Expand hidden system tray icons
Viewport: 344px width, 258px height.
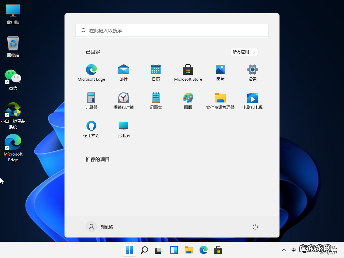click(x=284, y=250)
